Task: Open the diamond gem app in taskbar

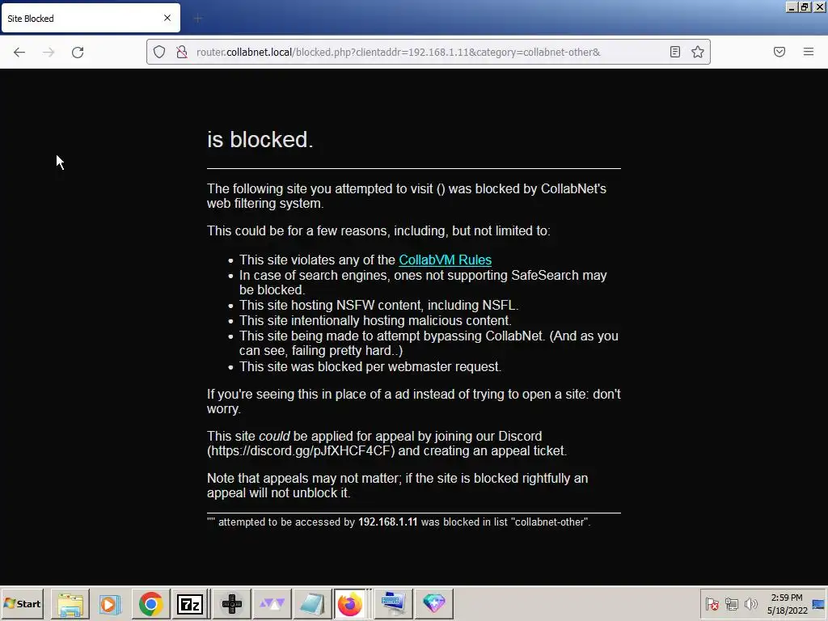Action: [x=433, y=603]
